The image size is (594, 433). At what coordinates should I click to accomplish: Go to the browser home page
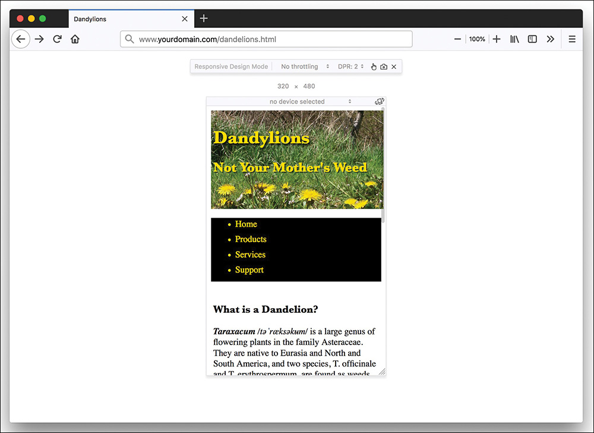click(75, 39)
